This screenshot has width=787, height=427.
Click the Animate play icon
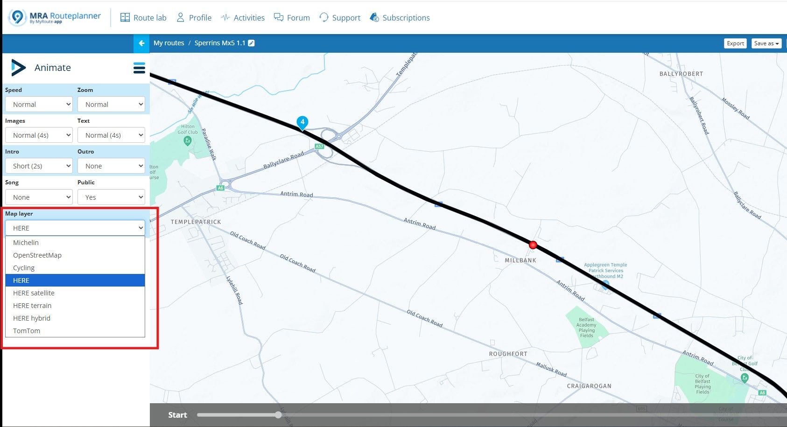pyautogui.click(x=18, y=68)
